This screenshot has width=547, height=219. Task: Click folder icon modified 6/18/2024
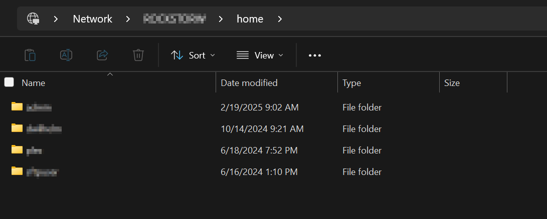point(17,149)
